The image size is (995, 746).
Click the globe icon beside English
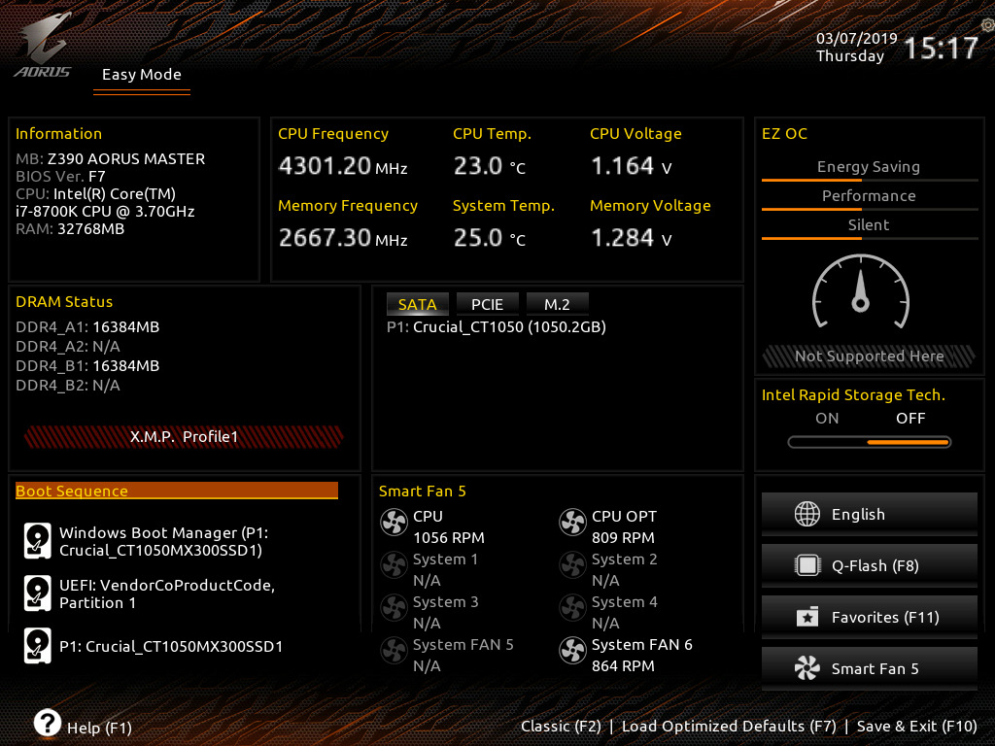[807, 514]
